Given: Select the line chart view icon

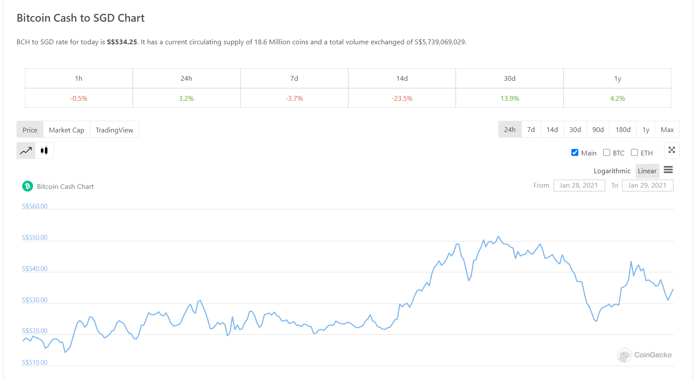Looking at the screenshot, I should pyautogui.click(x=26, y=151).
